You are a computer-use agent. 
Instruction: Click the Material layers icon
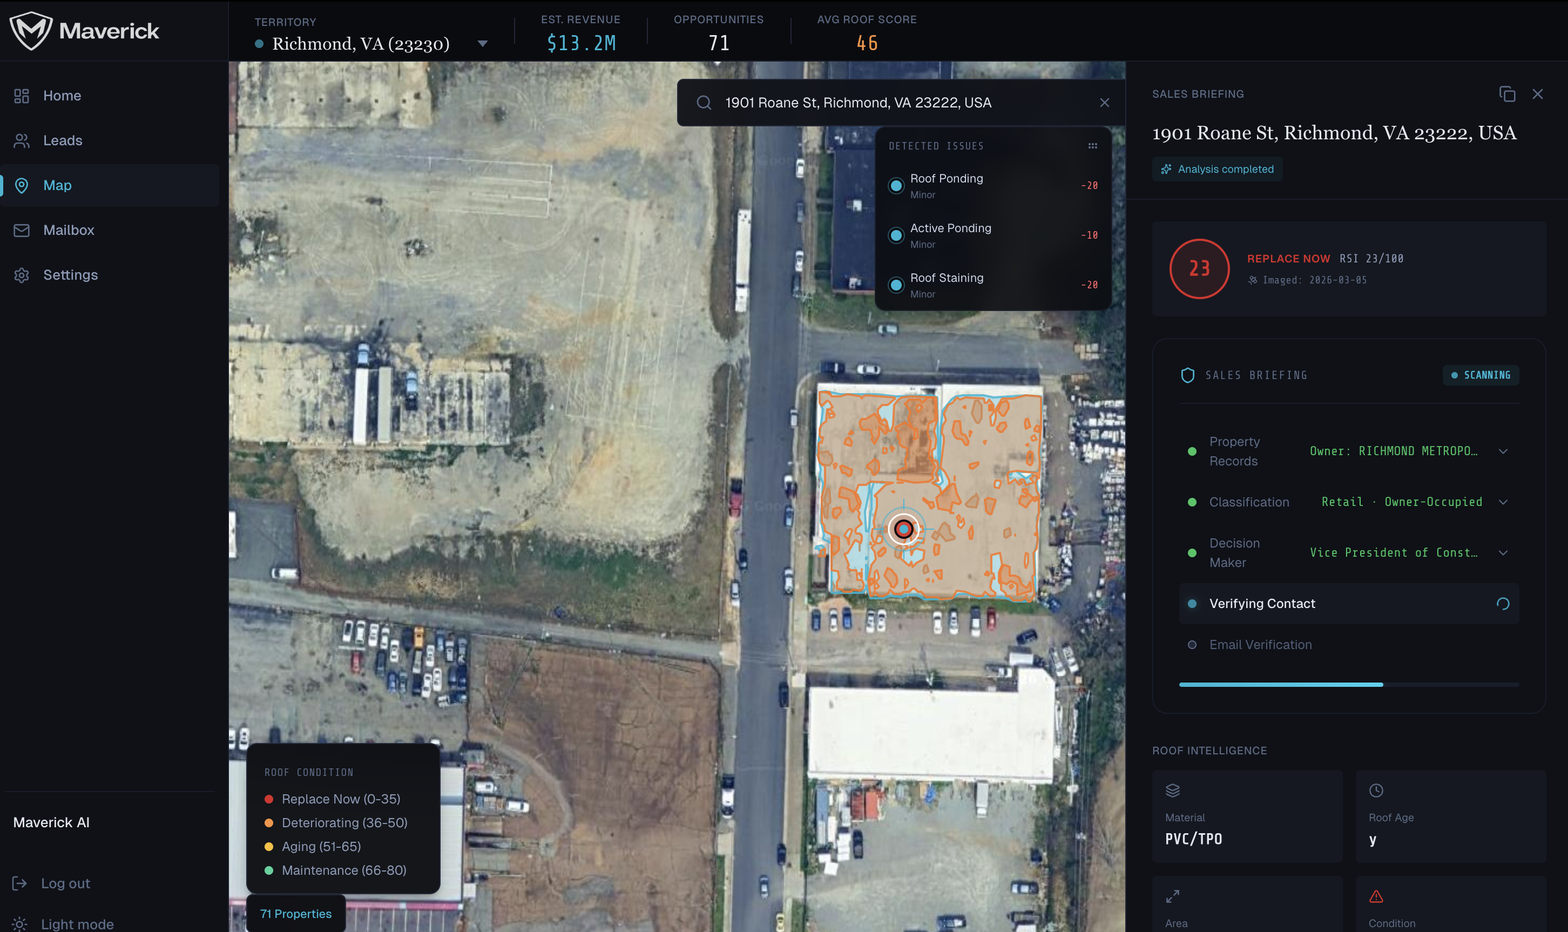pyautogui.click(x=1172, y=790)
